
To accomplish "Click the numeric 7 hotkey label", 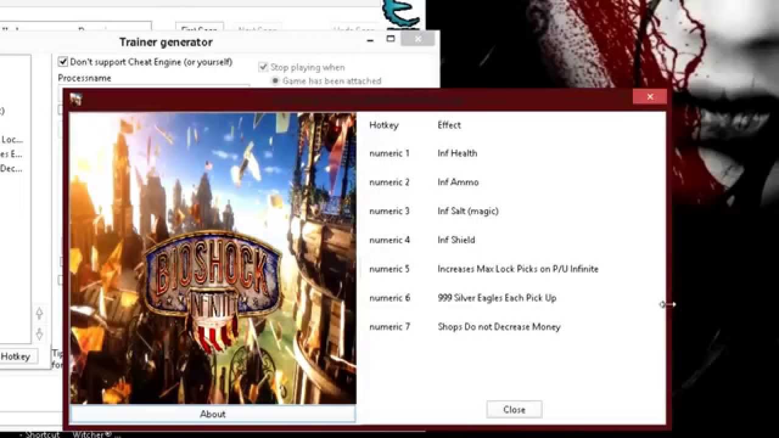I will [x=389, y=327].
